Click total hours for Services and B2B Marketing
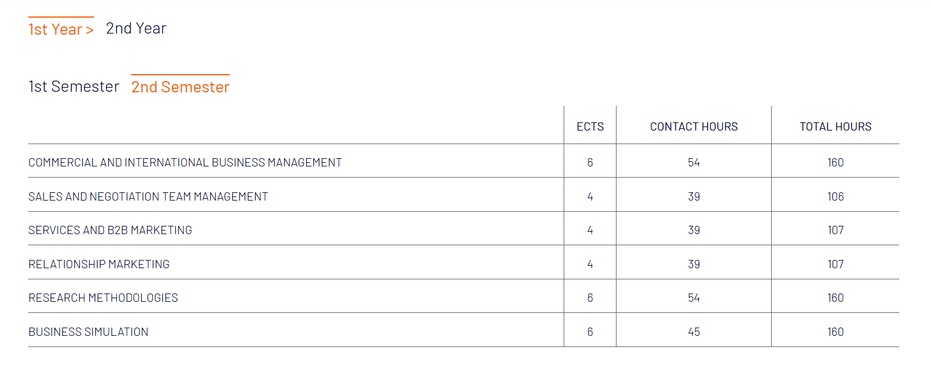 point(835,230)
